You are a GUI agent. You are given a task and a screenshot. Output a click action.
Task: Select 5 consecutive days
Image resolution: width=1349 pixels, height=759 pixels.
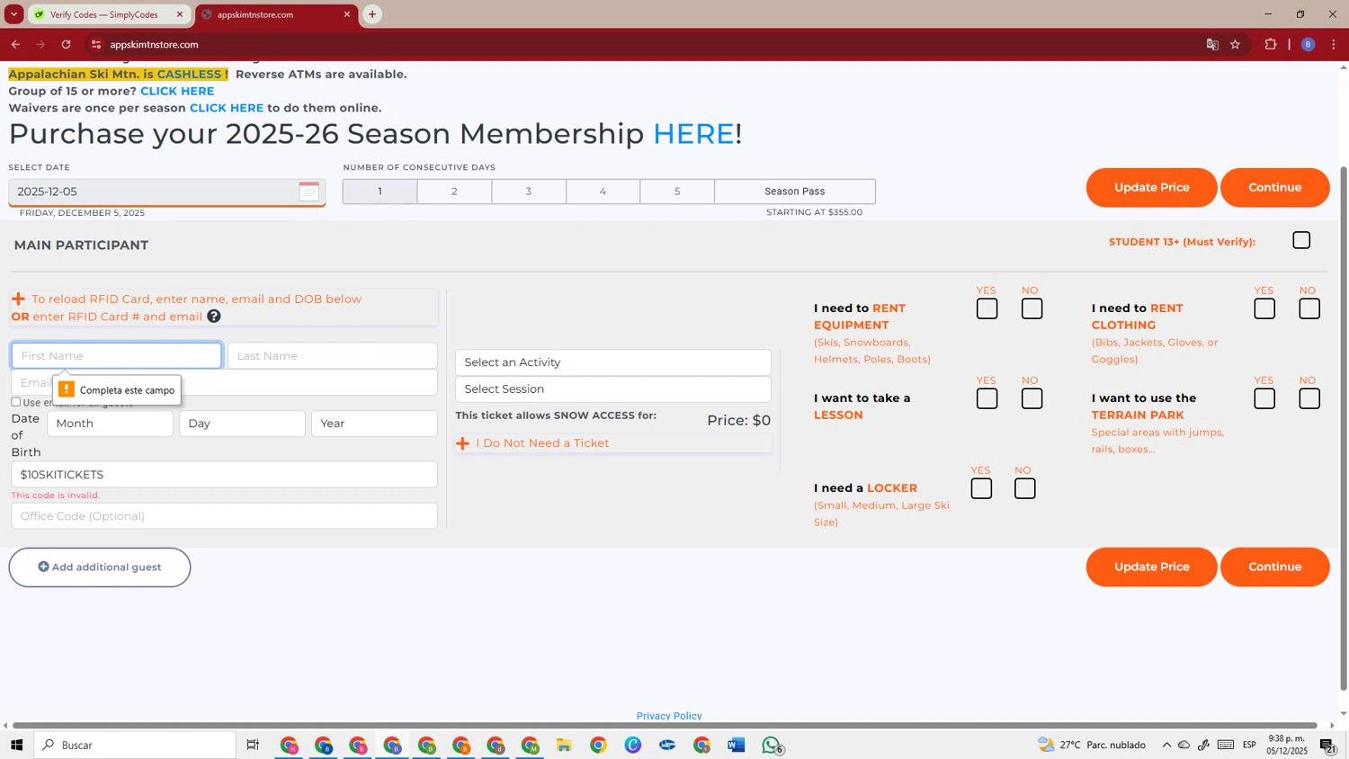coord(677,192)
